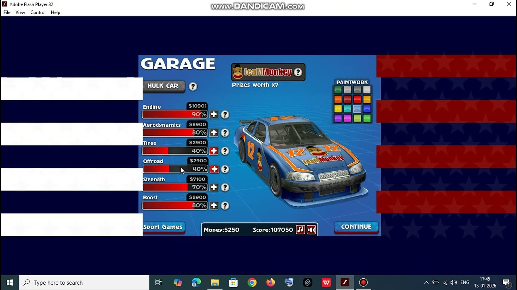
Task: Upgrade Engine with its plus button
Action: coord(214,114)
